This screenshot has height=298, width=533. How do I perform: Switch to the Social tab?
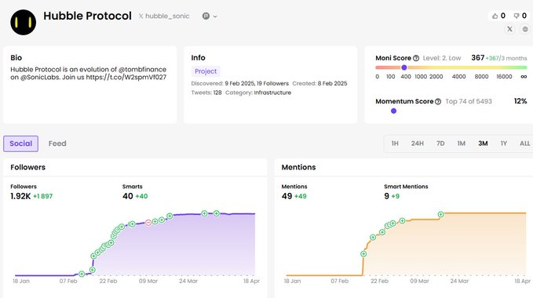[20, 144]
